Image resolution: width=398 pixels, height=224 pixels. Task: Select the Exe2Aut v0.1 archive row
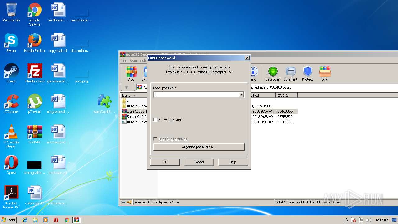tap(134, 111)
